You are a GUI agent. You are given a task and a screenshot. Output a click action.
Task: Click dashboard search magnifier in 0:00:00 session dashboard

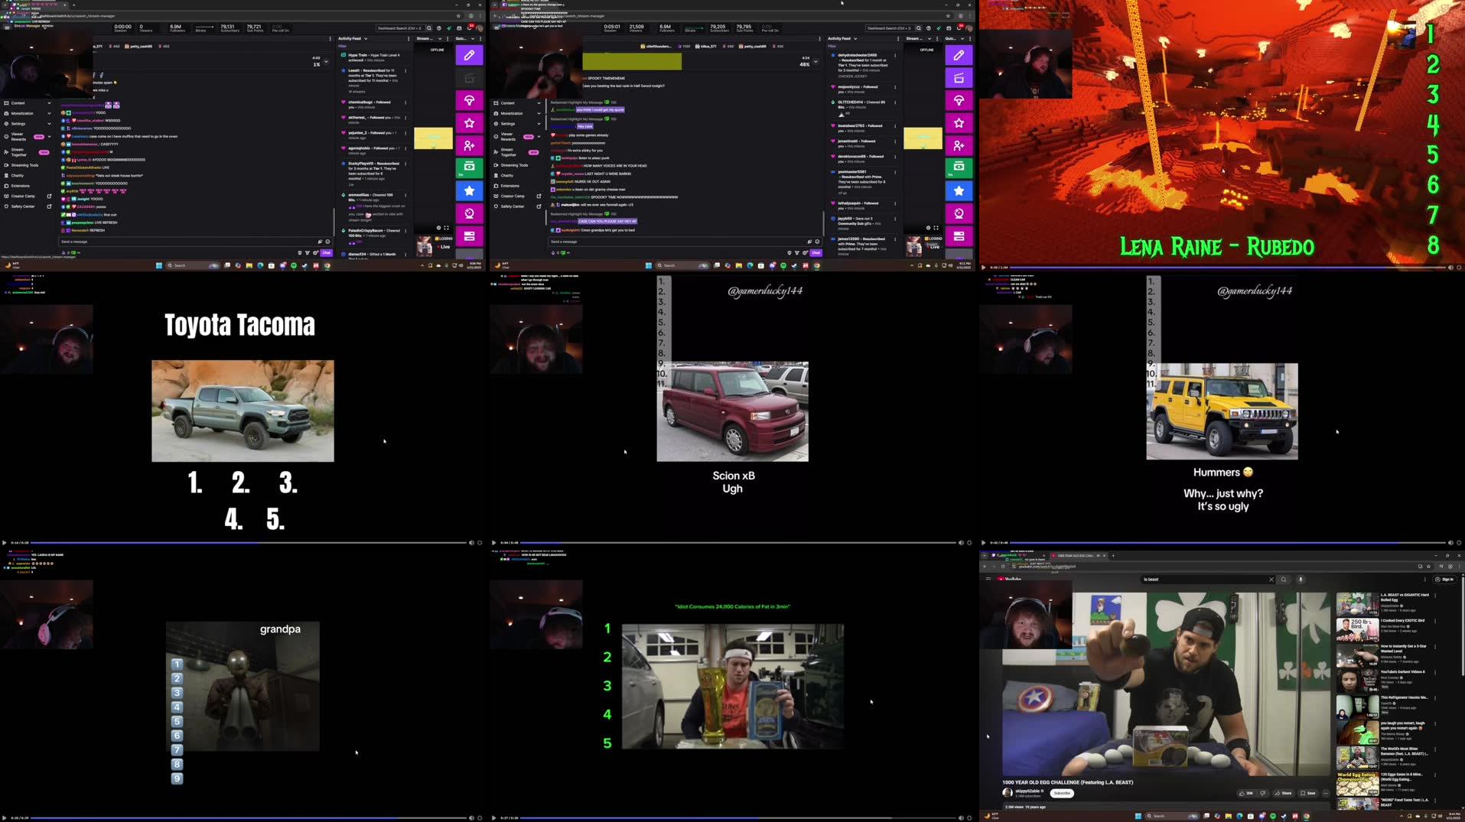[429, 28]
